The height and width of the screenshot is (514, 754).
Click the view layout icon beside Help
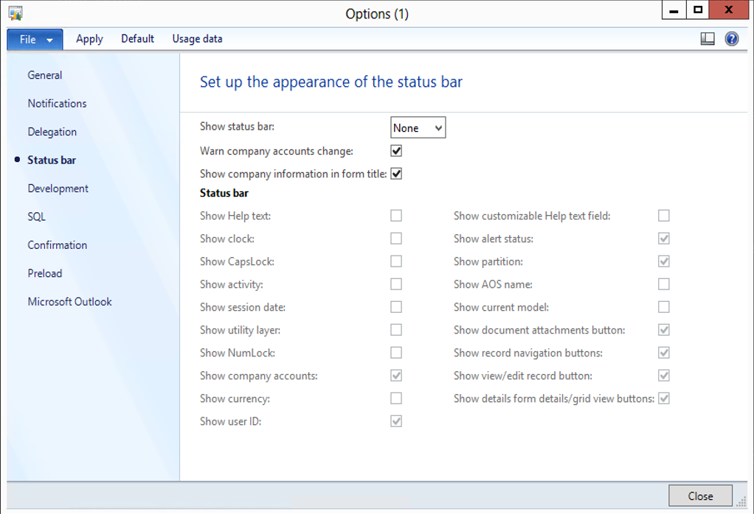tap(708, 39)
